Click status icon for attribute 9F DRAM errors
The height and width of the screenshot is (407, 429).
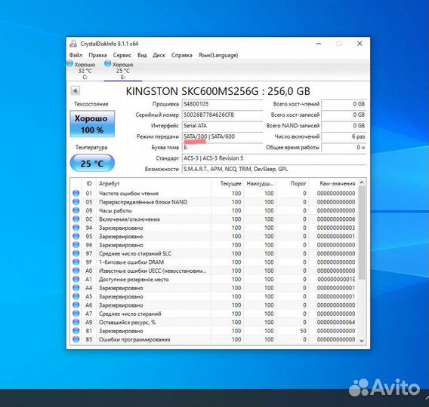coord(76,262)
